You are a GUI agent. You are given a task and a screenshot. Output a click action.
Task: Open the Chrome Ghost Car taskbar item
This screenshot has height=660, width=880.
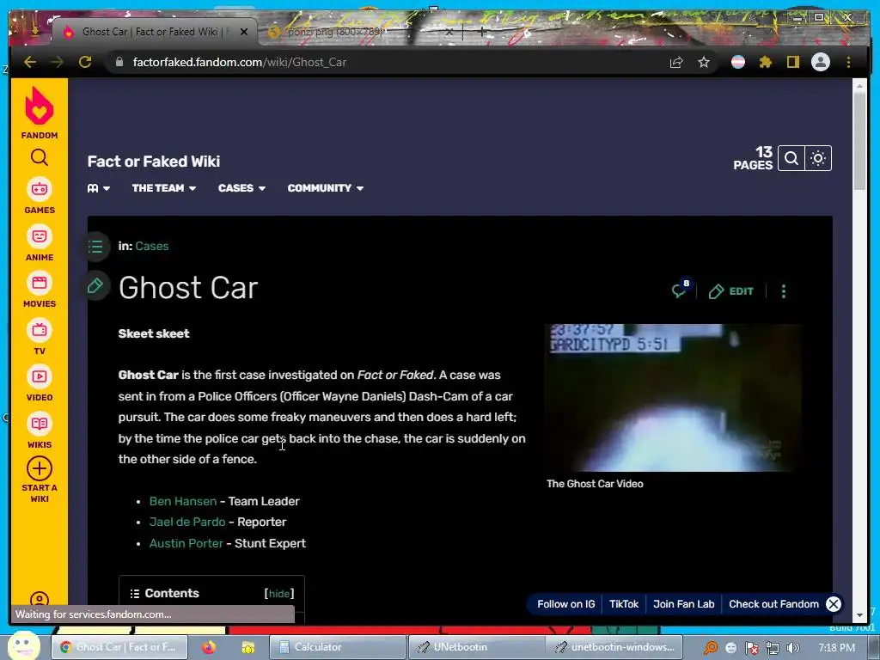119,648
